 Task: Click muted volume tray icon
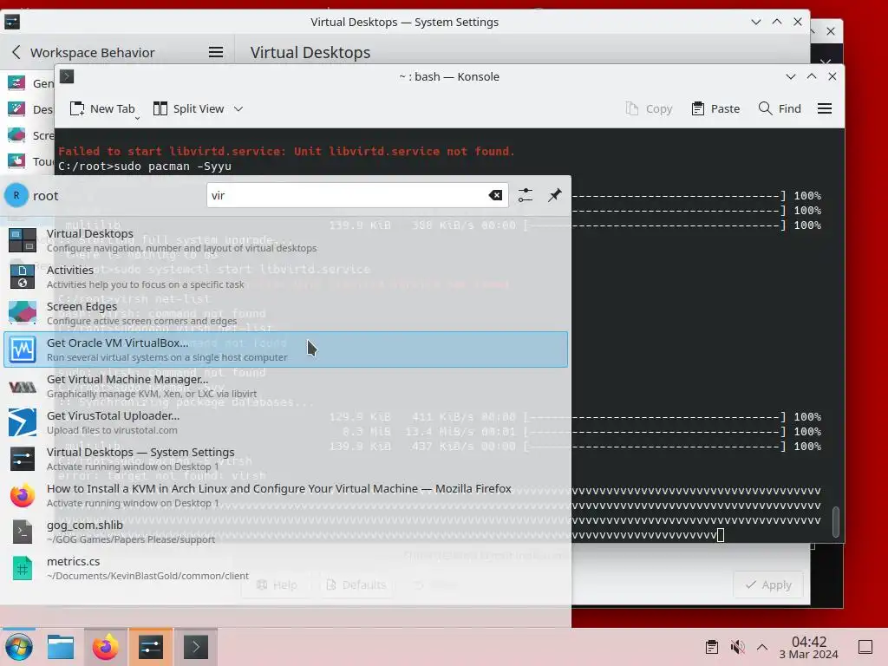pos(737,647)
